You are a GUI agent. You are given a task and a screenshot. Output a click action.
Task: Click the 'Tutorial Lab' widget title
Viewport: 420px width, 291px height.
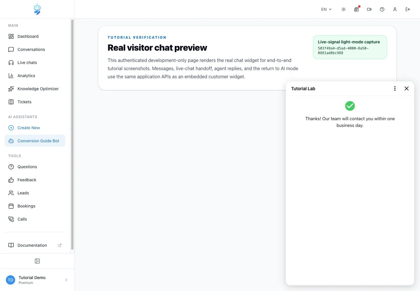303,89
